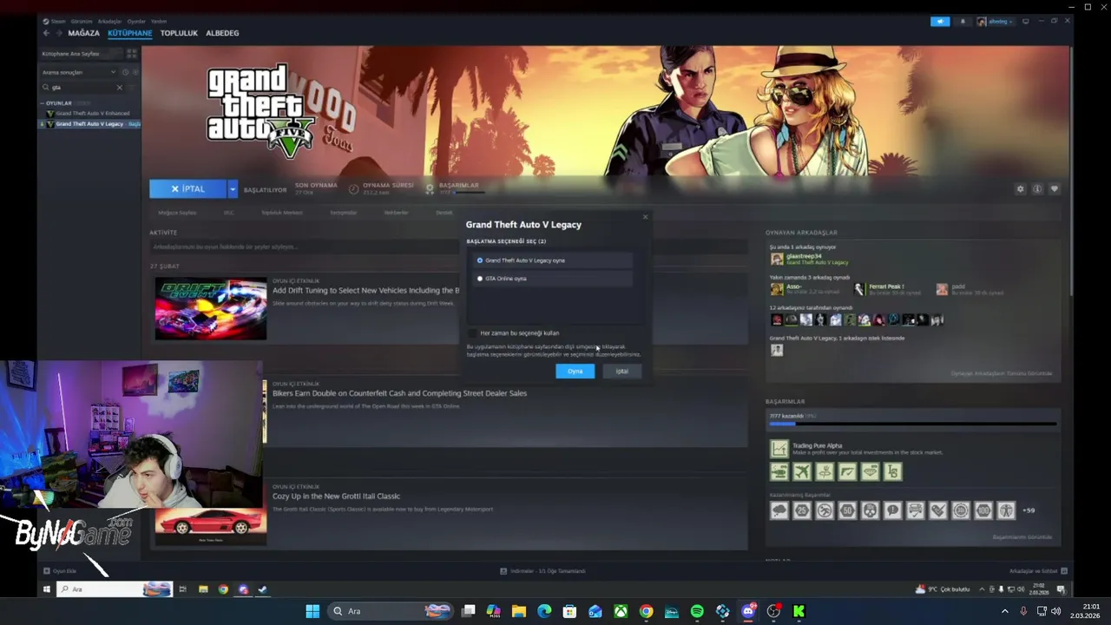The image size is (1111, 625).
Task: Open Kick app on taskbar
Action: point(799,611)
